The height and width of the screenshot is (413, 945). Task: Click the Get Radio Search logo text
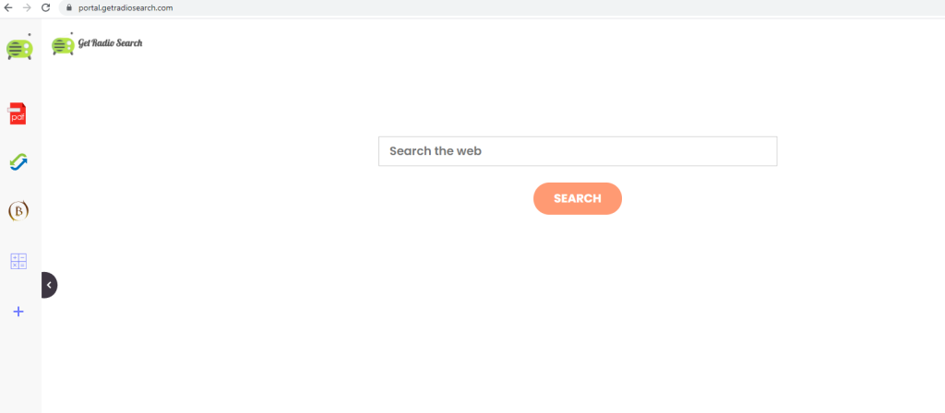pyautogui.click(x=111, y=42)
